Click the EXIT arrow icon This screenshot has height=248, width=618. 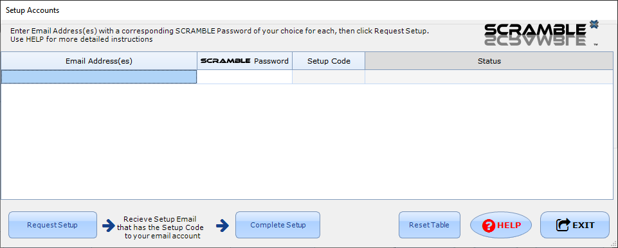tap(563, 225)
